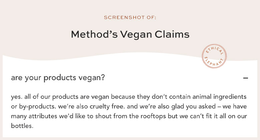Image resolution: width=260 pixels, height=140 pixels.
Task: Click the phrase 'animal ingredients' in the answer
Action: (219, 97)
